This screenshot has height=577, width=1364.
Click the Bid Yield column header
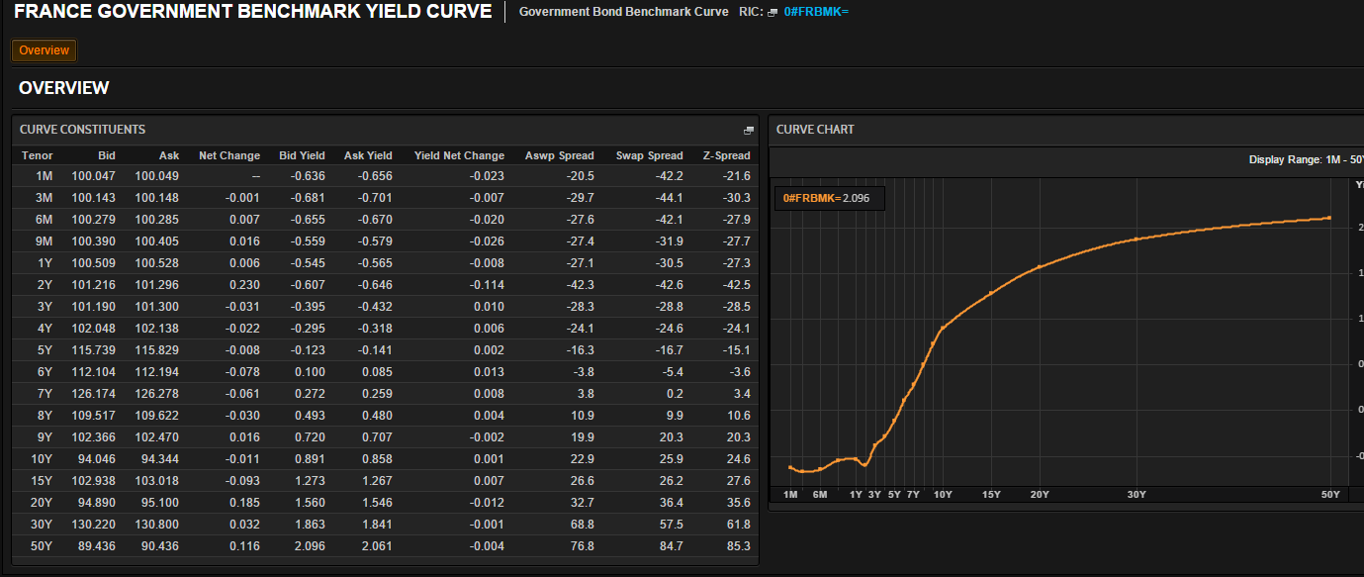tap(302, 155)
